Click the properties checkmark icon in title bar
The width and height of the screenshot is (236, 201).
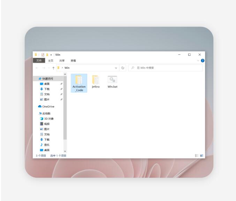click(x=43, y=55)
